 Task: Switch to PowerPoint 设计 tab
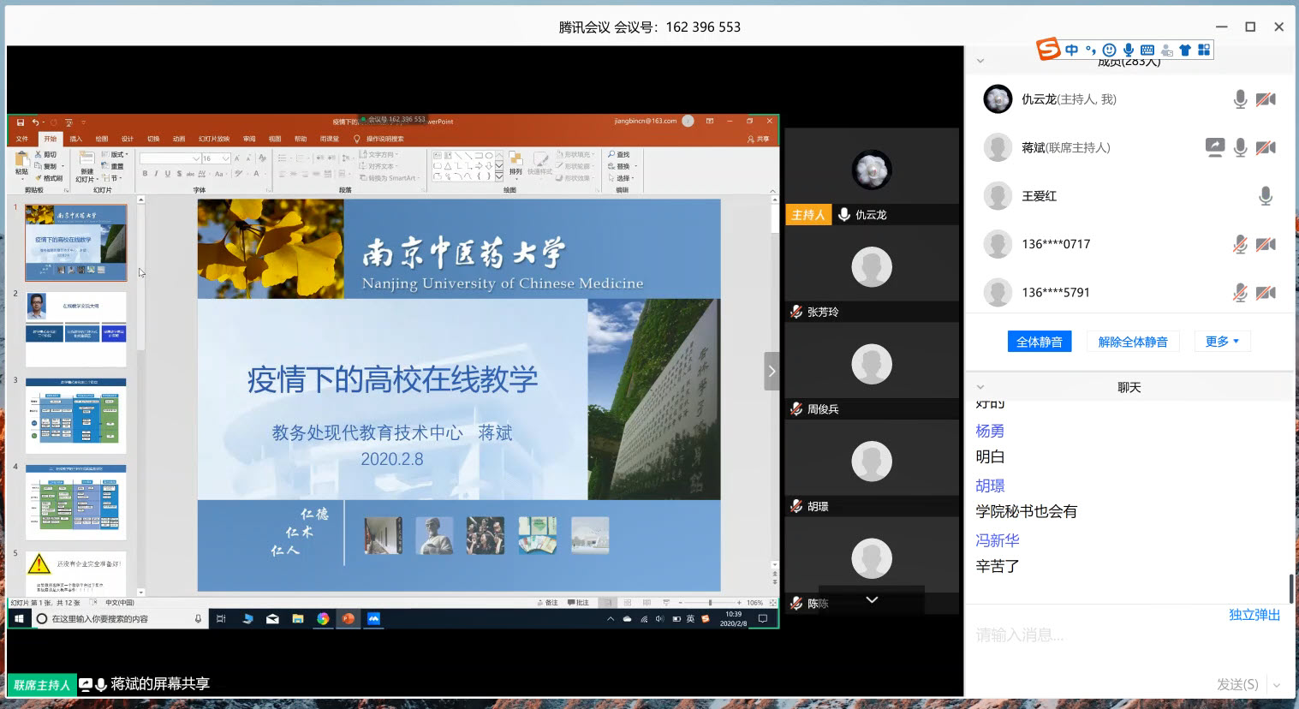(x=128, y=139)
